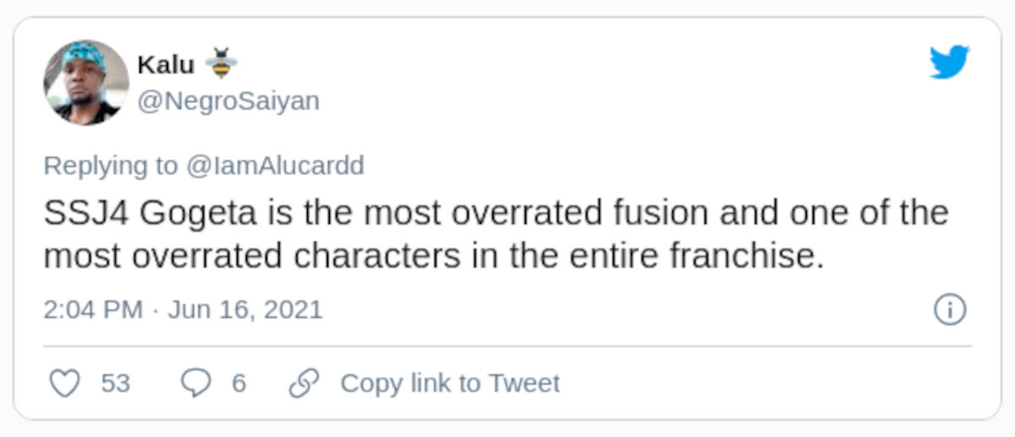Screen dimensions: 1015x437
Task: Click the reply speech bubble icon
Action: [x=196, y=384]
